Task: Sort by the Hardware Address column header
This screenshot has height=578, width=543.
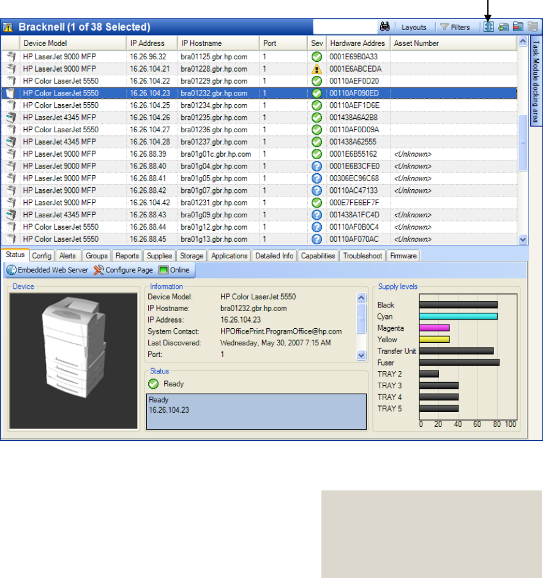Action: coord(358,43)
